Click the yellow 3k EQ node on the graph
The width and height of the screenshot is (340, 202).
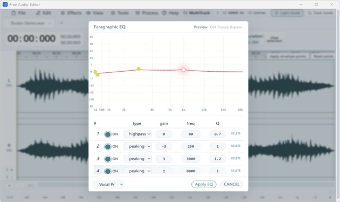[139, 69]
